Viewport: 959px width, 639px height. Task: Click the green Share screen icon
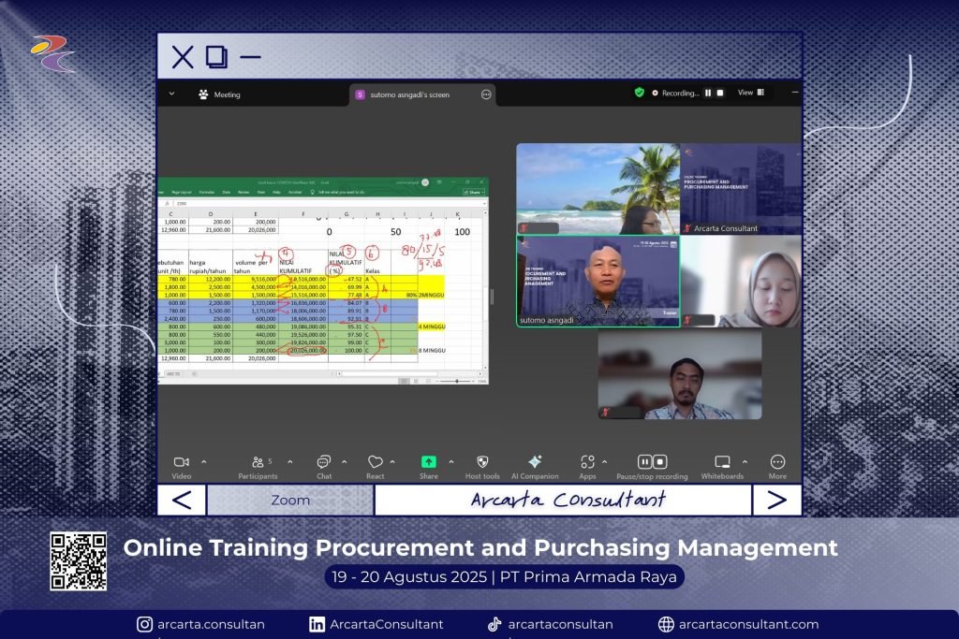point(428,462)
